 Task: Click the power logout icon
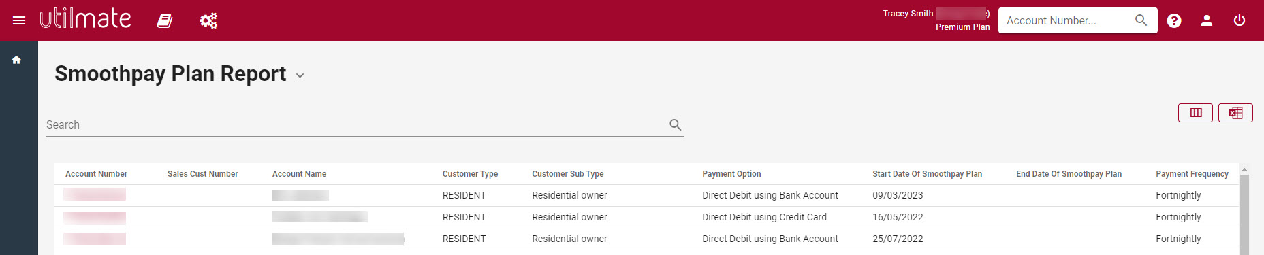coord(1239,20)
